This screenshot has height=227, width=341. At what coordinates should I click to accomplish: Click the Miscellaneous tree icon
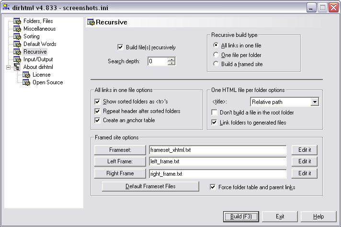point(17,29)
